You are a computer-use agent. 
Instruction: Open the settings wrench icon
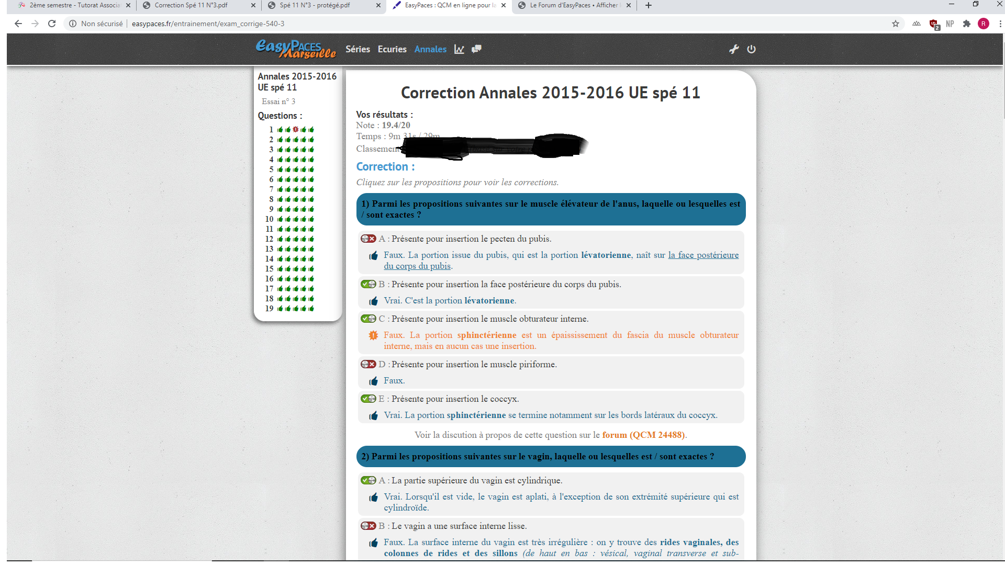(734, 49)
